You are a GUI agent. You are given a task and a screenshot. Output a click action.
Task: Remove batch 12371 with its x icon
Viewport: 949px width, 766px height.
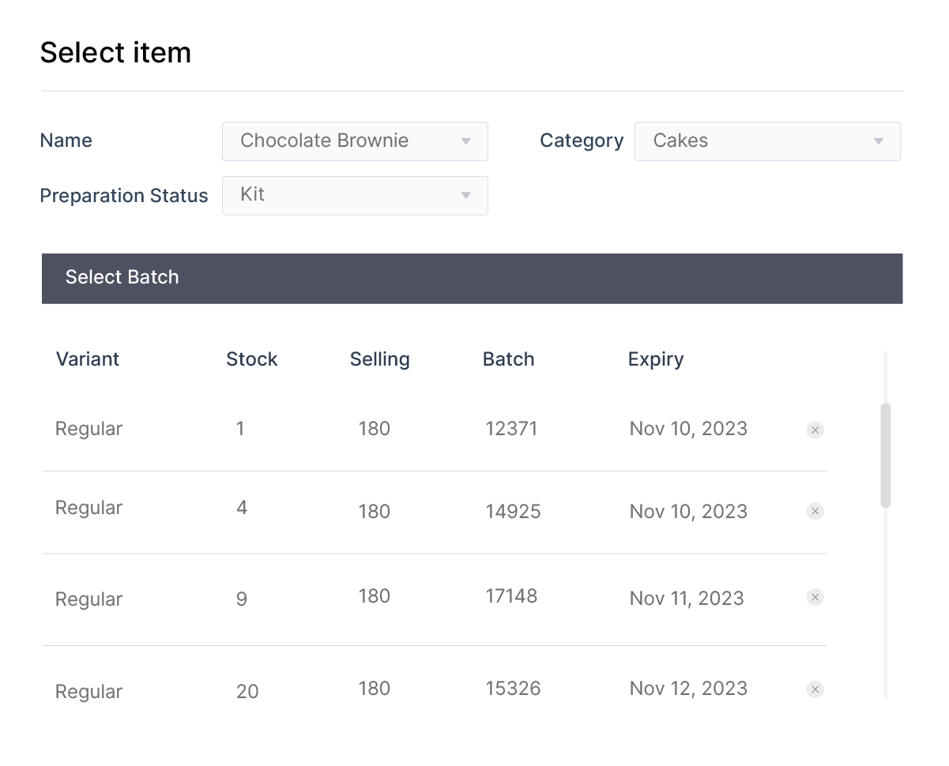(815, 430)
